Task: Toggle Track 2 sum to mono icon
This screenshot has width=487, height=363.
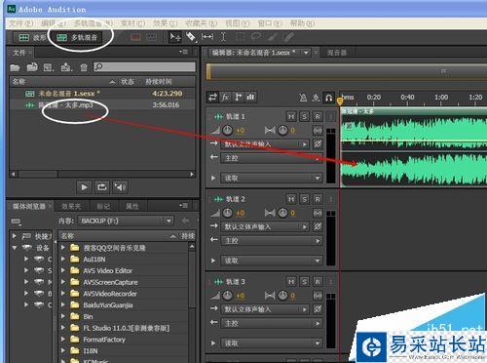Action: (x=318, y=213)
